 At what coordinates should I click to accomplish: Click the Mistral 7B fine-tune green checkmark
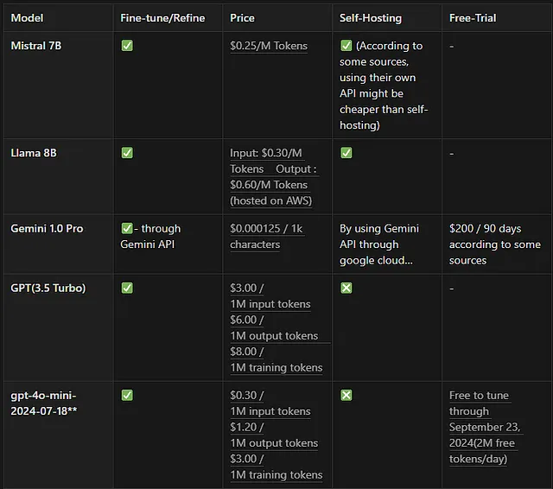point(127,46)
